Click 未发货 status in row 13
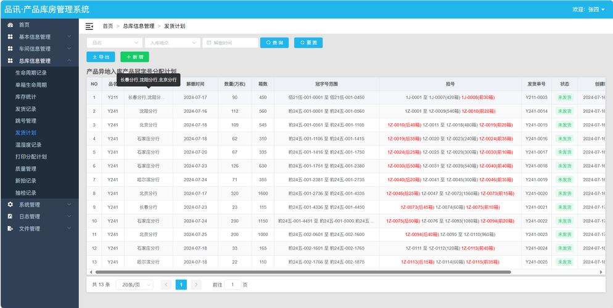 tap(564, 262)
